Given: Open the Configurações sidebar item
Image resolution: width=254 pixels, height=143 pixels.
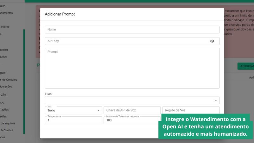Looking at the screenshot, I should (6, 86).
